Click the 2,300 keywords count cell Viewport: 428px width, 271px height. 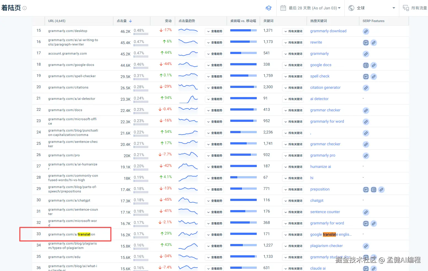(x=268, y=87)
